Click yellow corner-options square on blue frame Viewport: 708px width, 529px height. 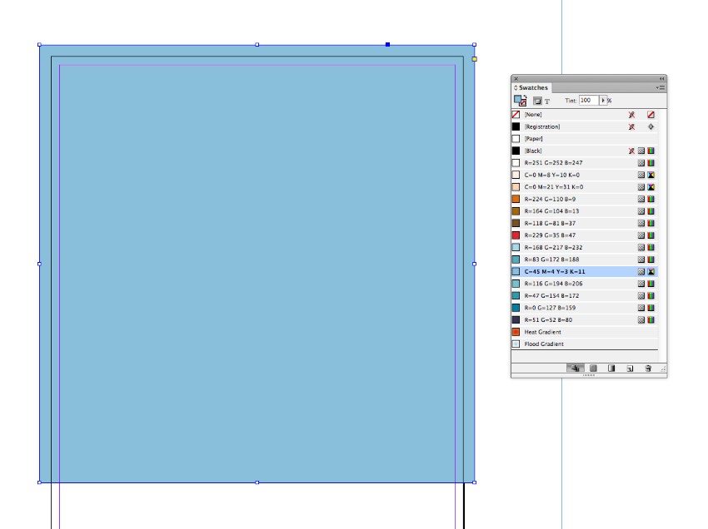(474, 59)
